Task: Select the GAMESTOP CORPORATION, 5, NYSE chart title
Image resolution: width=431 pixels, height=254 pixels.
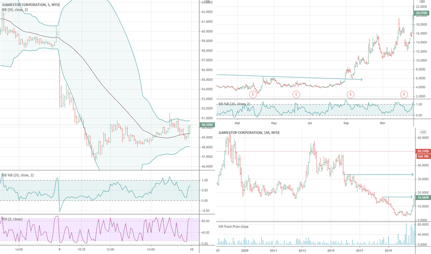Action: (31, 5)
